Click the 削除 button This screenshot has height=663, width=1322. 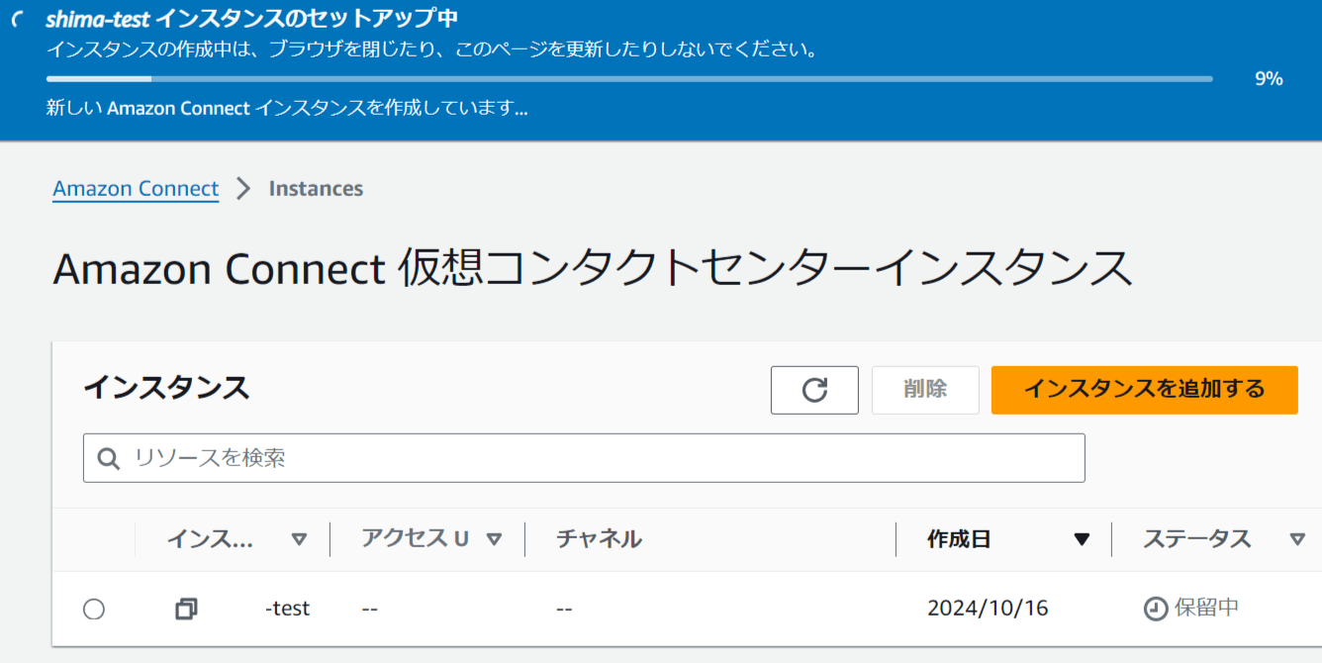[x=925, y=390]
